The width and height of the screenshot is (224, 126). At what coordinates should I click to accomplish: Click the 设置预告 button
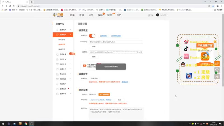(94, 78)
